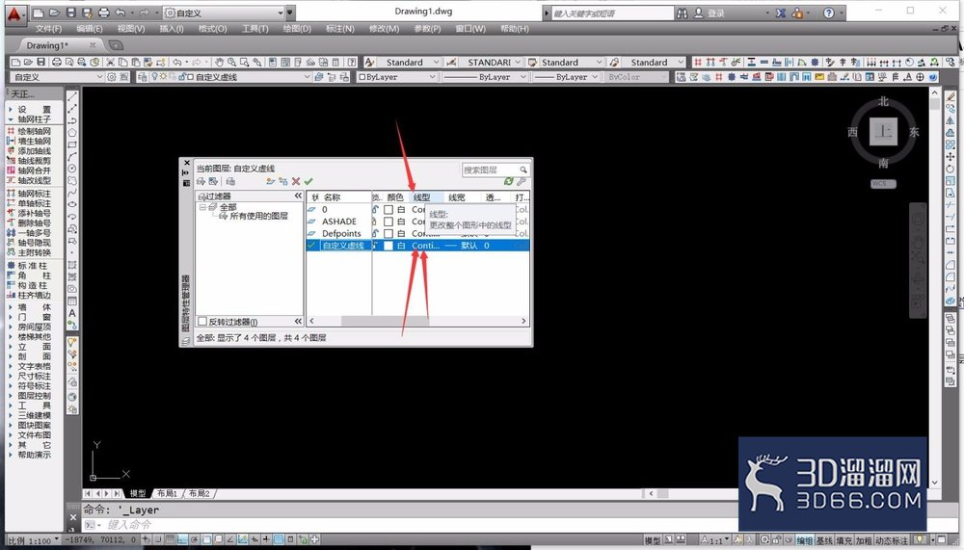
Task: Open layer manager Settings wrench icon
Action: coord(522,181)
